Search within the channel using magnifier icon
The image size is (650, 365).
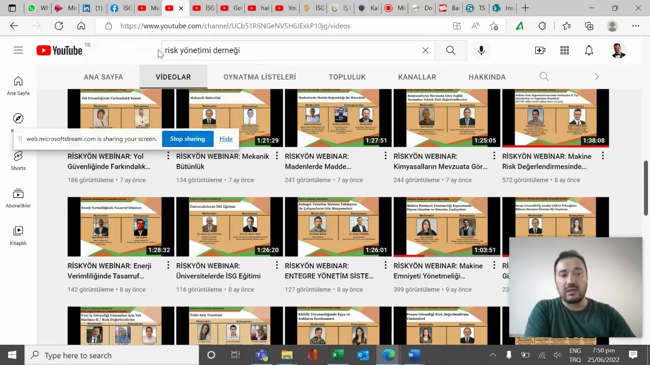[x=544, y=77]
